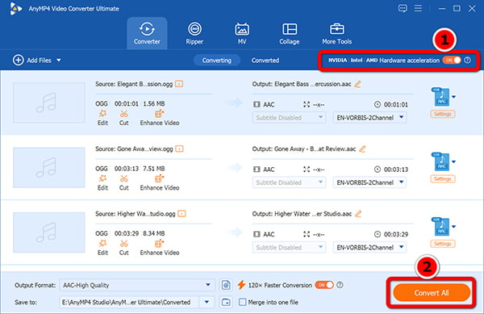Screen dimensions: 484x314
Task: Check Merge into one file
Action: (243, 302)
